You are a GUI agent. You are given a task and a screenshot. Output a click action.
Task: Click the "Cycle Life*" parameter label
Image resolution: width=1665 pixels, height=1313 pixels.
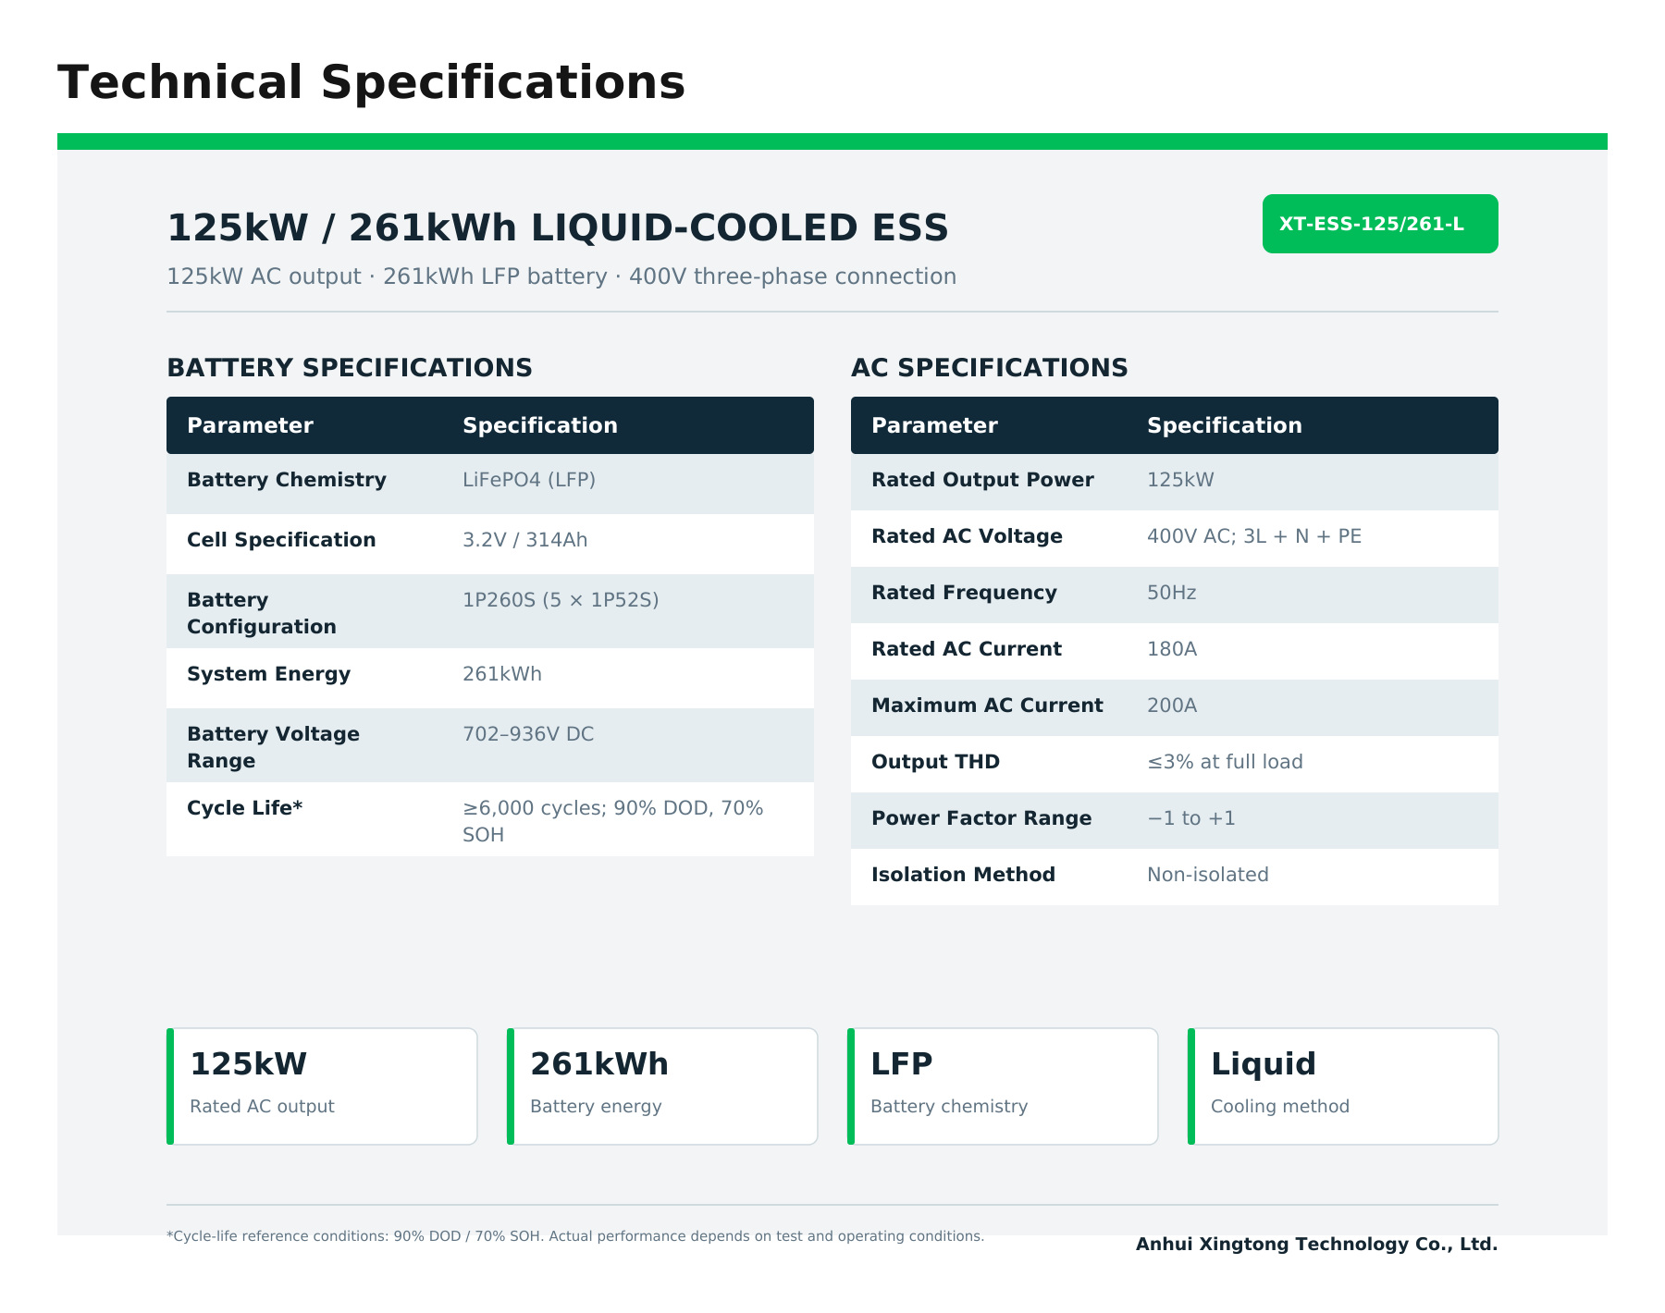[245, 808]
